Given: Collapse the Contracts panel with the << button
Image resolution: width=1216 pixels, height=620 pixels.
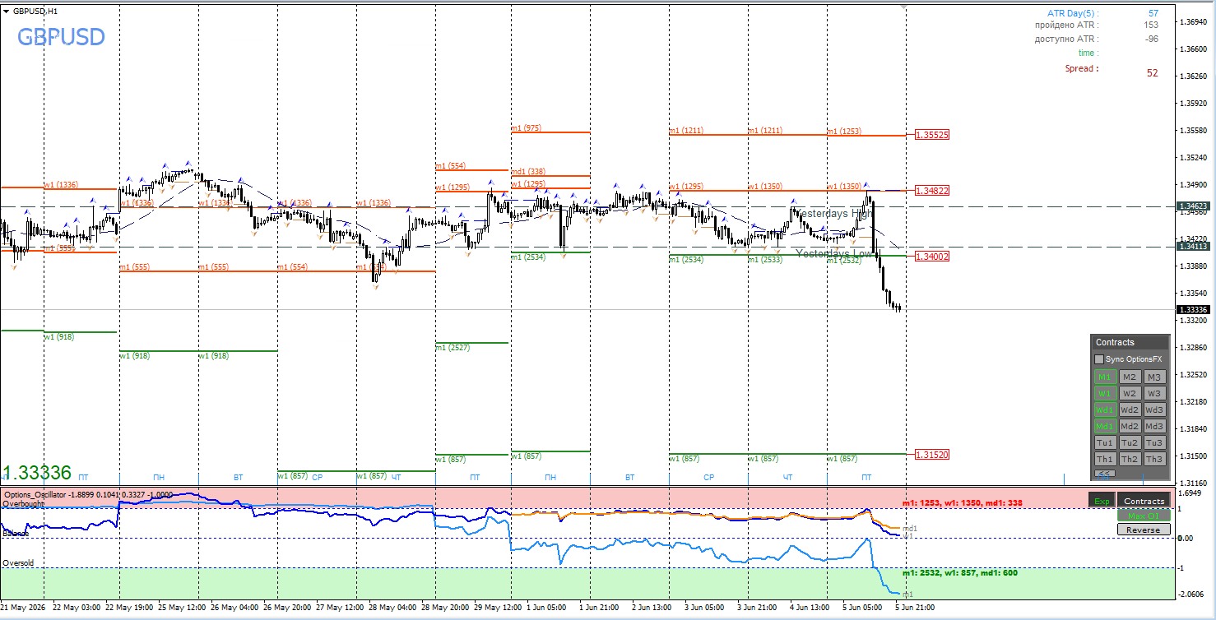Looking at the screenshot, I should [1103, 474].
